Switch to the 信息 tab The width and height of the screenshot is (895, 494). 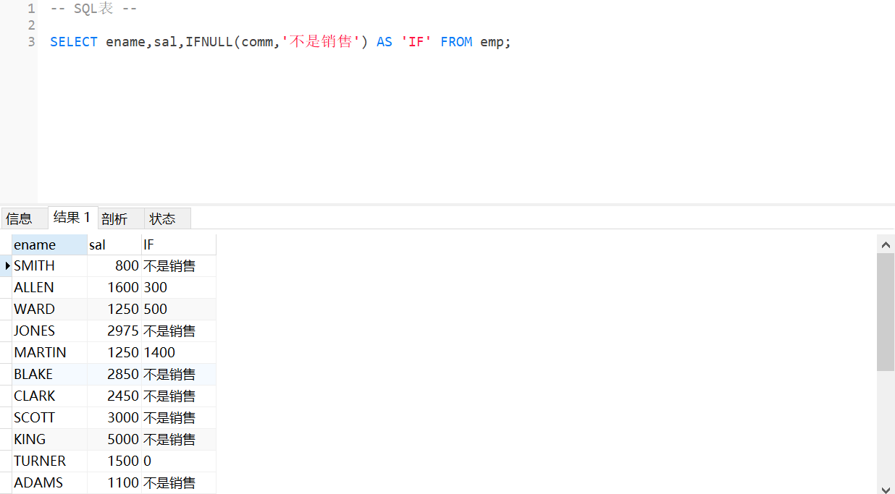pyautogui.click(x=24, y=218)
